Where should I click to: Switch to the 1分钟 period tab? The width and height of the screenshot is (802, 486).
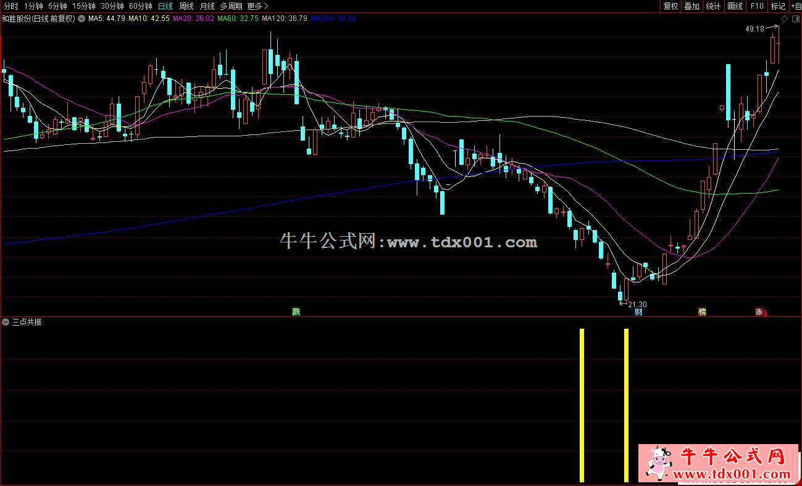(33, 6)
